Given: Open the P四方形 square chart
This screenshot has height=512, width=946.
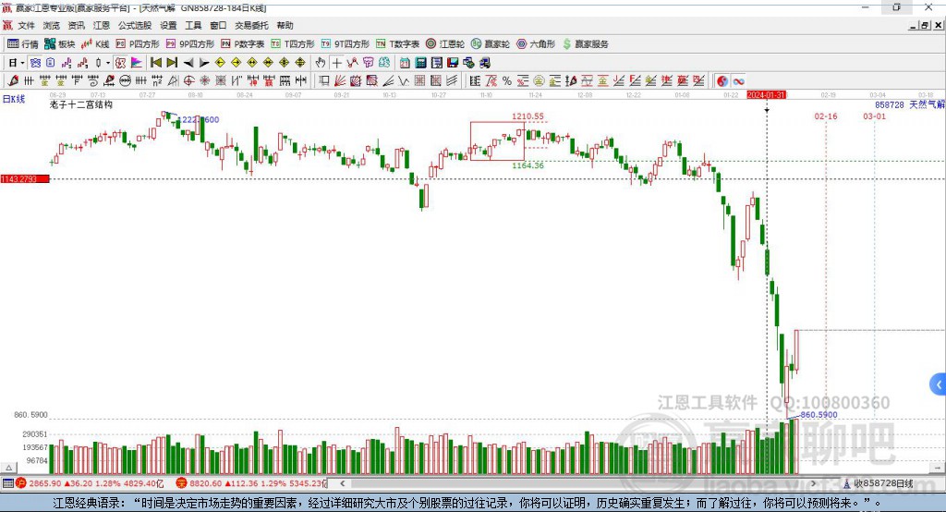Looking at the screenshot, I should [137, 44].
